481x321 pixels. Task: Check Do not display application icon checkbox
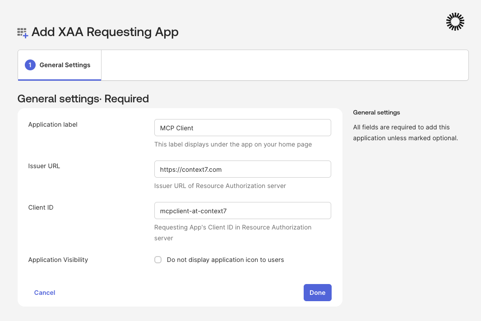[x=158, y=260]
